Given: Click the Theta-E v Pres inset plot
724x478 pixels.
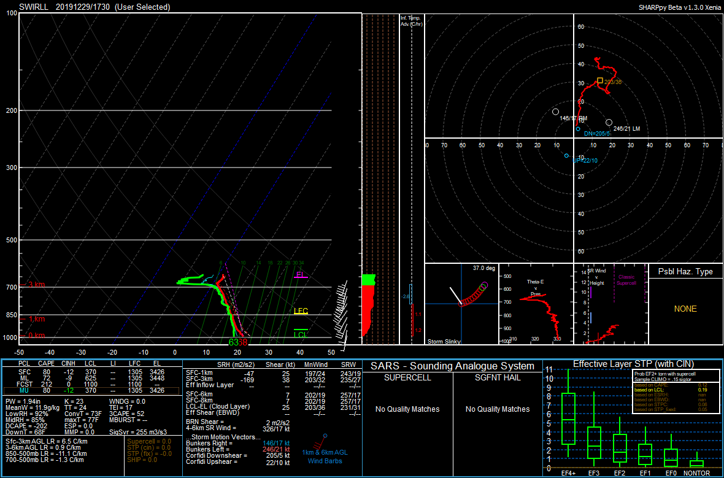Looking at the screenshot, I should click(536, 304).
